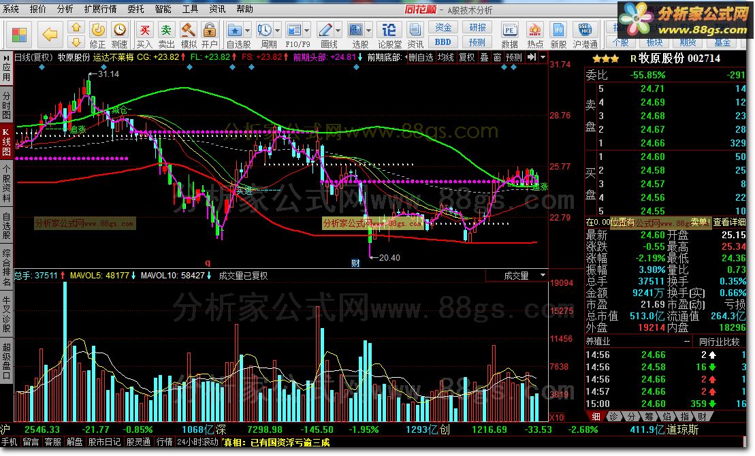Click the 预测 toolbar button under 研报
Viewport: 755px width, 456px height.
click(x=477, y=42)
